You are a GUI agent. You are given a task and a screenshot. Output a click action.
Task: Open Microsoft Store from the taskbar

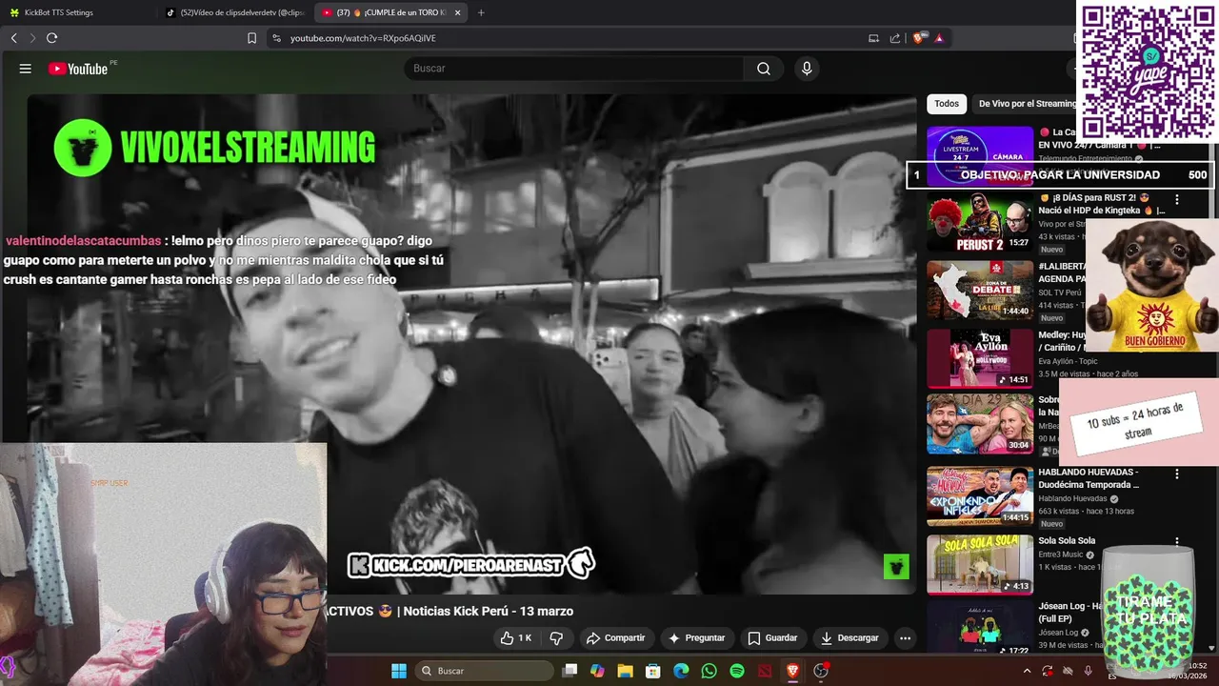(x=652, y=671)
